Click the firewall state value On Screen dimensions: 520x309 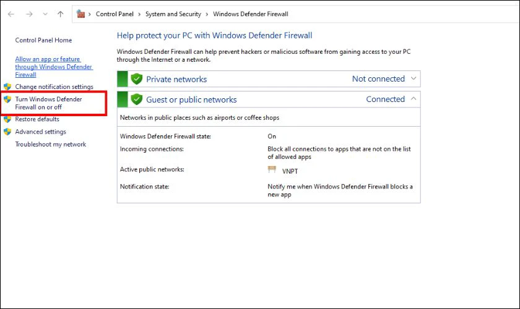click(272, 137)
